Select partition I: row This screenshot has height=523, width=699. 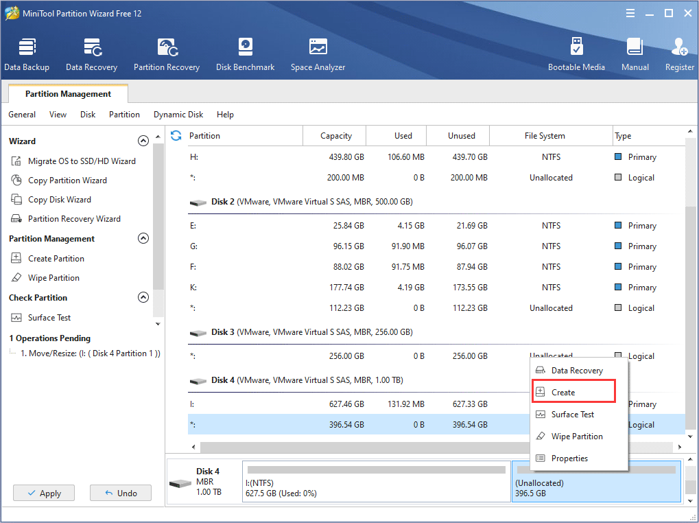(x=359, y=404)
